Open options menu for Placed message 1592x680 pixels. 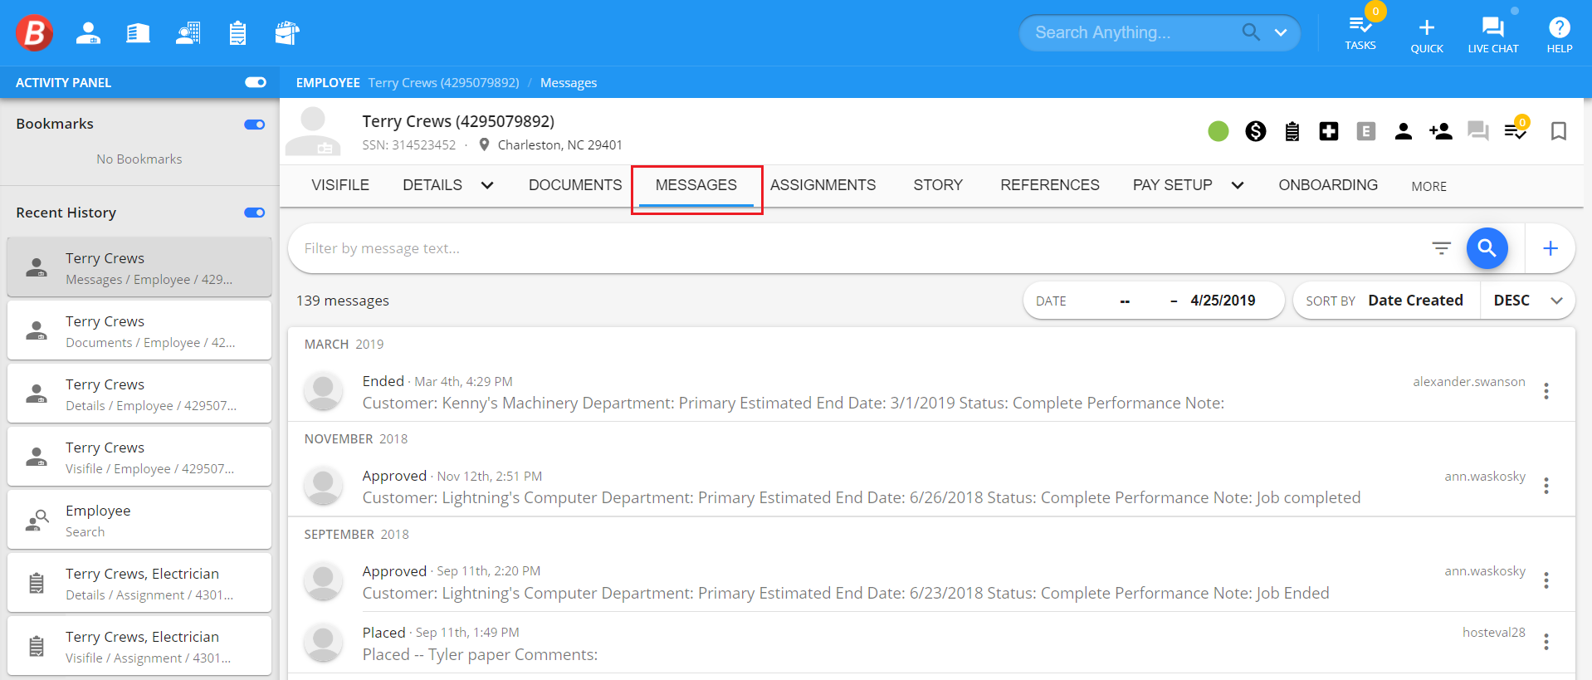(1546, 642)
